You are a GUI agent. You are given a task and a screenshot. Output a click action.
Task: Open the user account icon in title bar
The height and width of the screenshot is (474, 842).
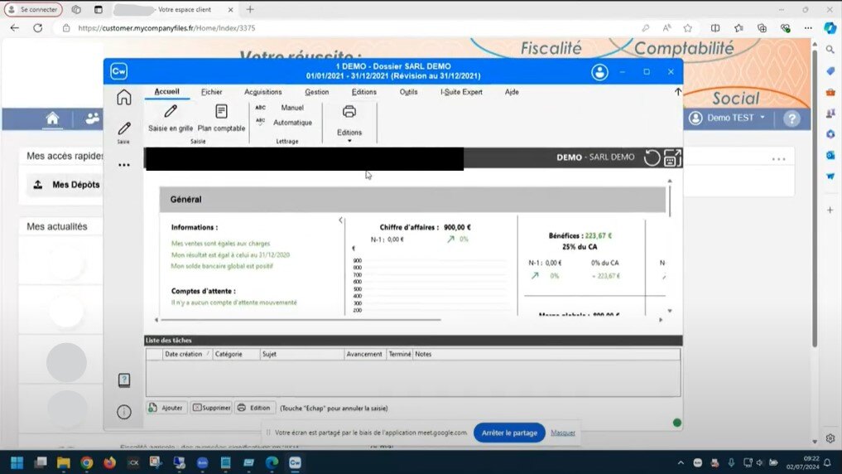tap(599, 72)
